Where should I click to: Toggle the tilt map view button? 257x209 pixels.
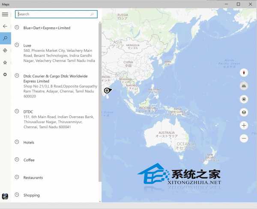tap(244, 86)
